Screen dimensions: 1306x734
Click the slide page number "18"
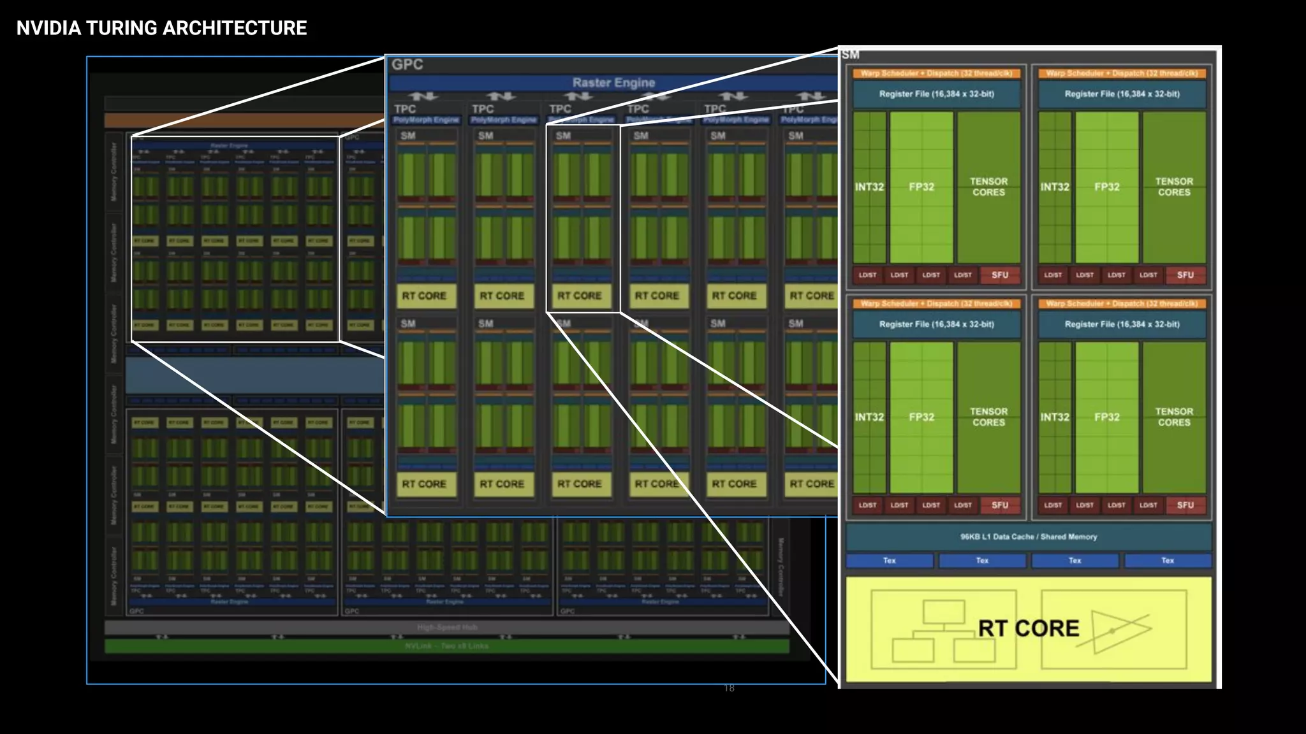pyautogui.click(x=730, y=688)
